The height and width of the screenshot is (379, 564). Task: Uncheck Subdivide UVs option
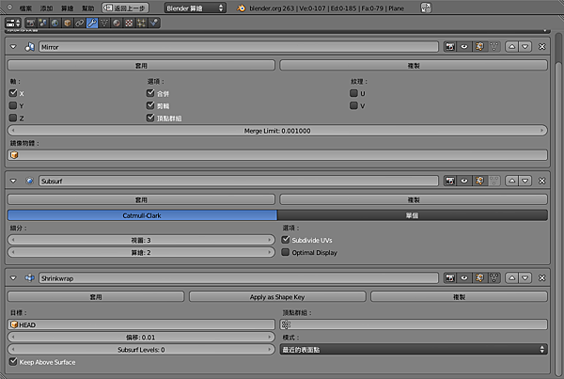click(286, 240)
